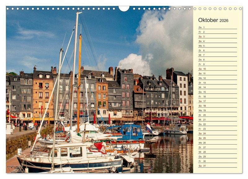Select the 'So 11' calendar row
Screen dimensions: 248x179
click(x=218, y=74)
